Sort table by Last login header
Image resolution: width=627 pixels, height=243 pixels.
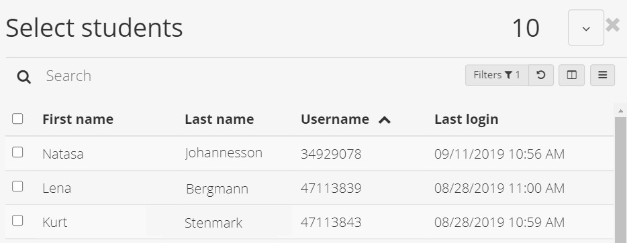(x=467, y=119)
